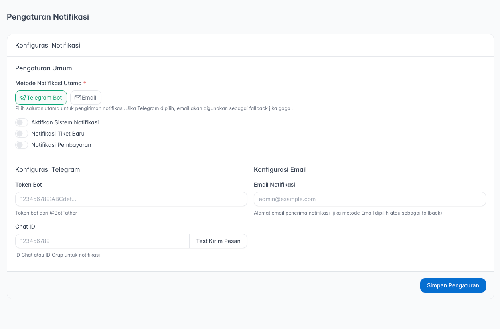Click the envelope icon on Email option

point(78,98)
